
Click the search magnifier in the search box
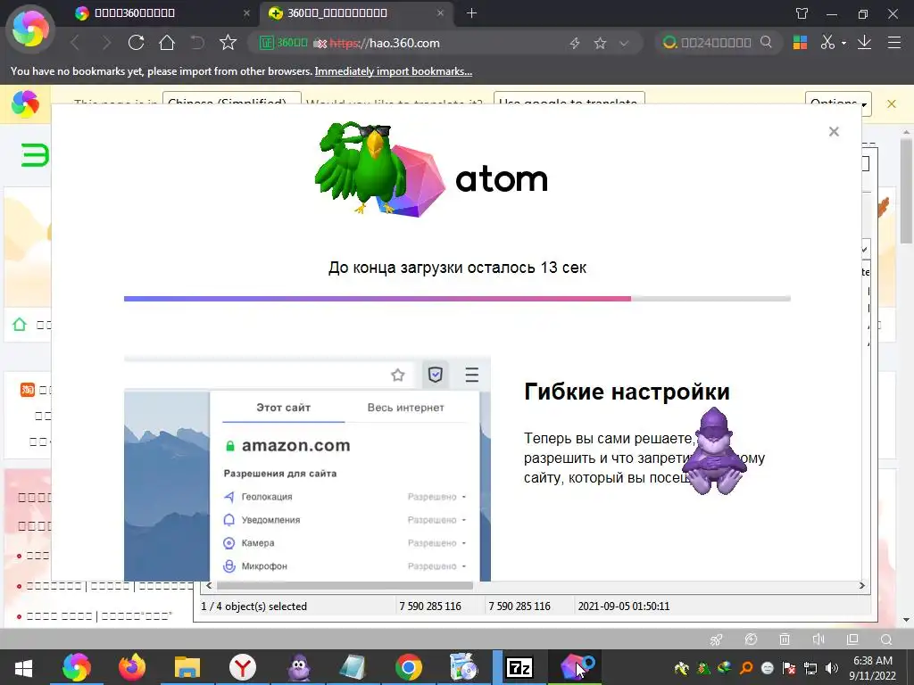(x=767, y=43)
